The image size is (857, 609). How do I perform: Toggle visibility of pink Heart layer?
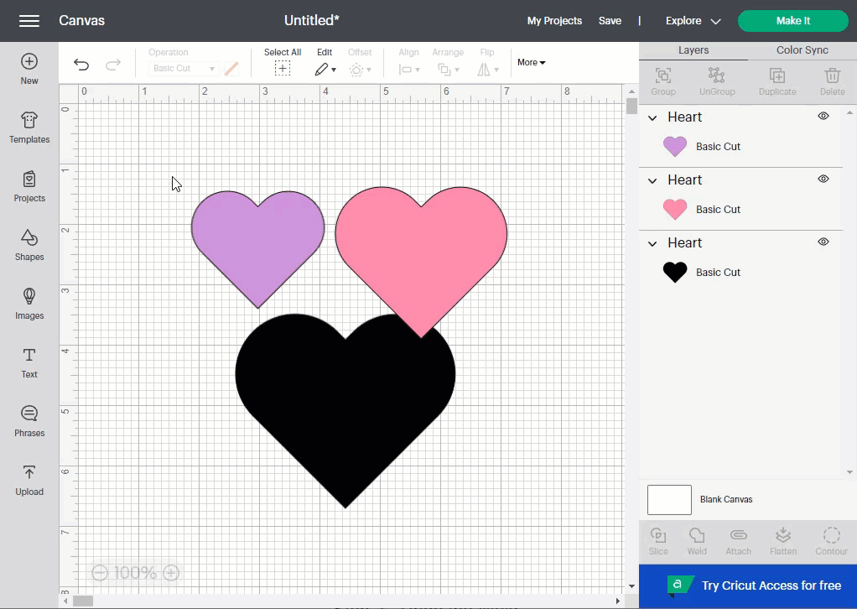click(x=823, y=180)
